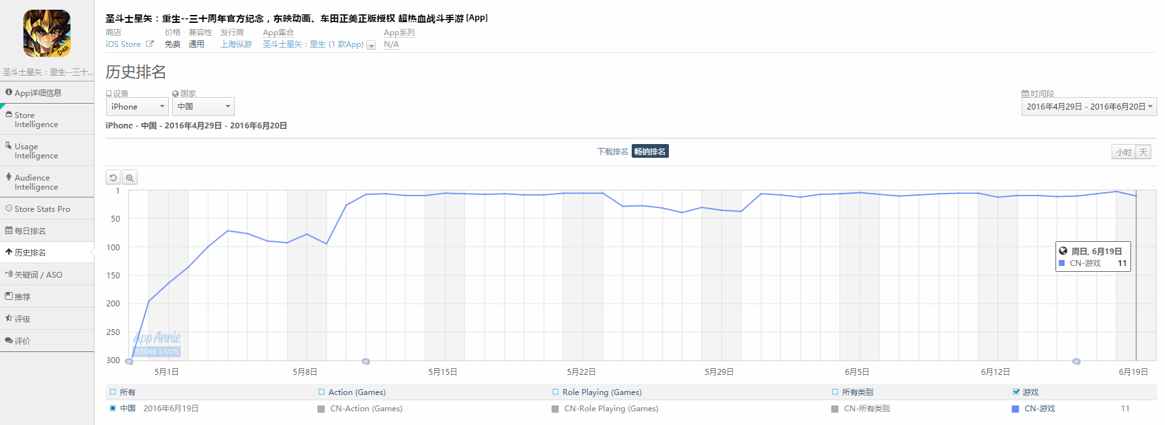Click the 中国 radio button in the legend

113,408
